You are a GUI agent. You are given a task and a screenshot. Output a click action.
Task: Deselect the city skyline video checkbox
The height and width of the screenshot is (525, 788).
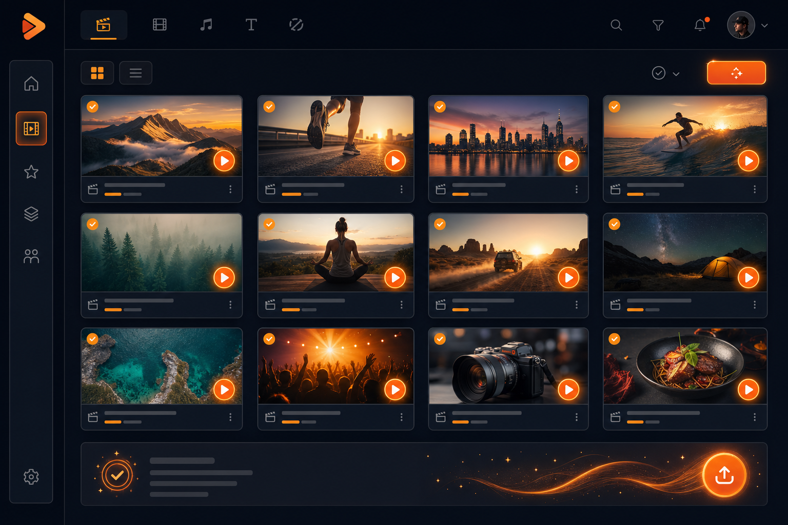440,107
